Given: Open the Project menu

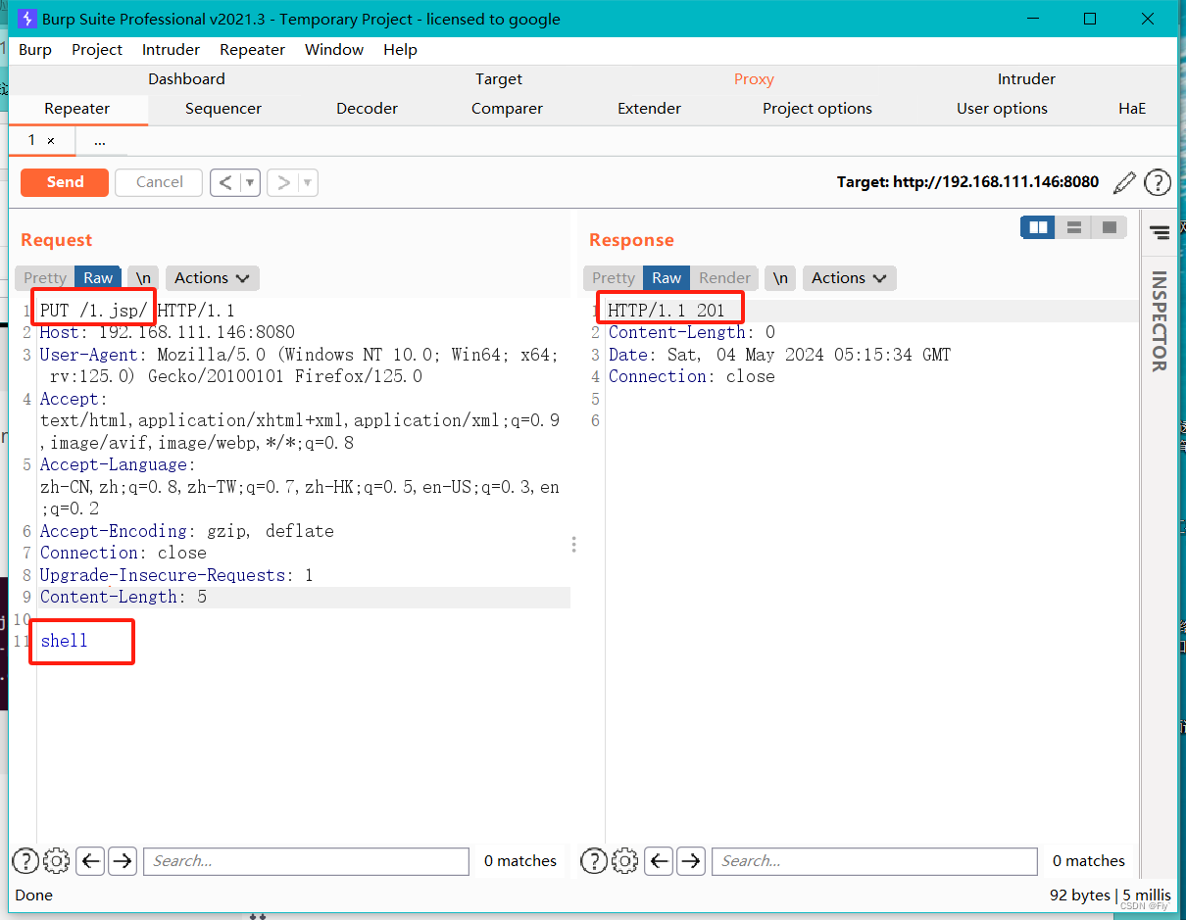Looking at the screenshot, I should tap(97, 50).
